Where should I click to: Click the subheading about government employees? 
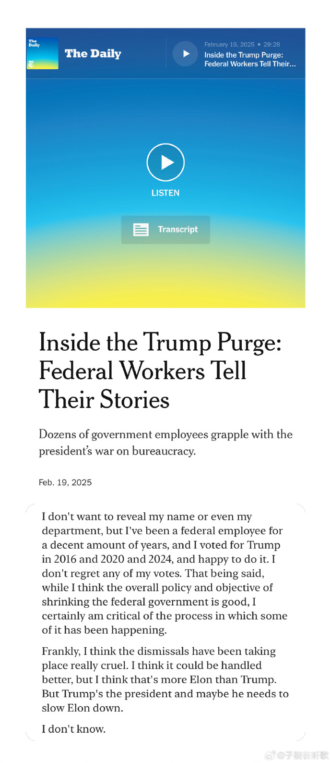click(165, 443)
